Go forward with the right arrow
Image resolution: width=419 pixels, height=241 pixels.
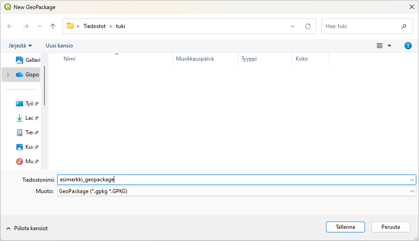(x=26, y=26)
